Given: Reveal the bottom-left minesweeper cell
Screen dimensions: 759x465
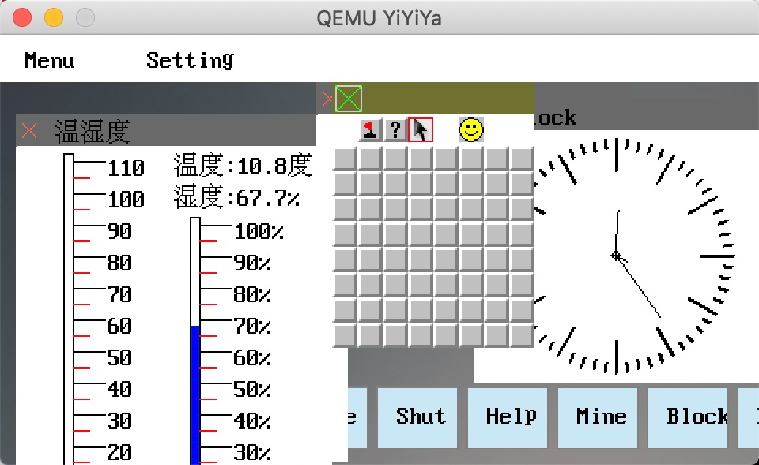Looking at the screenshot, I should [x=346, y=335].
